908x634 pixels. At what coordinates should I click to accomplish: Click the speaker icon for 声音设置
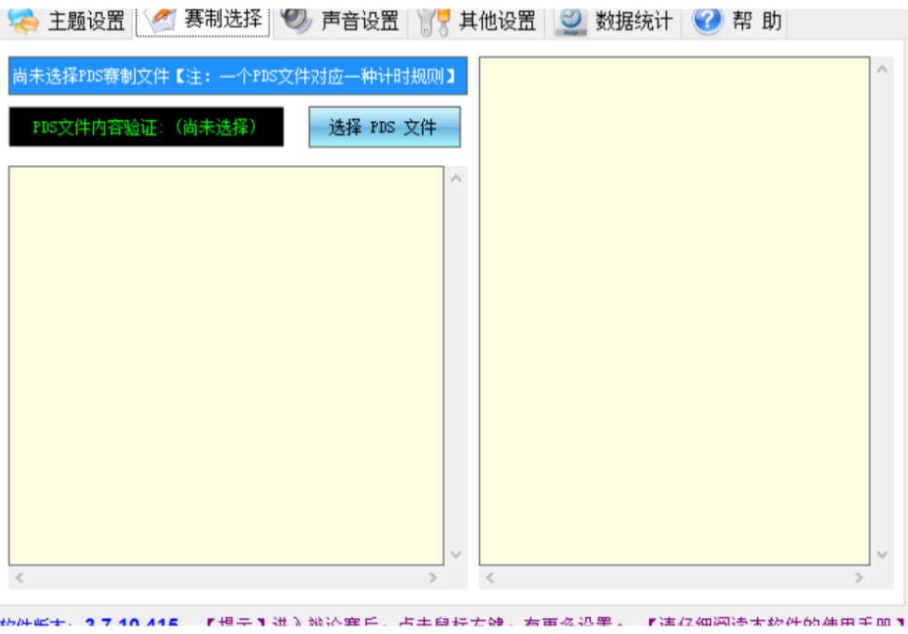point(296,19)
